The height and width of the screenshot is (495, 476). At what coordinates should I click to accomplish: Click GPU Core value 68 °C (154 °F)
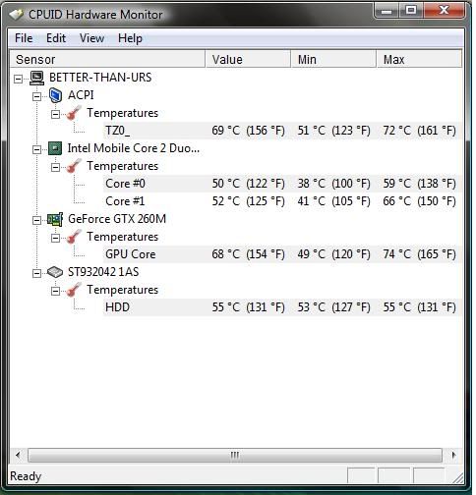(248, 254)
